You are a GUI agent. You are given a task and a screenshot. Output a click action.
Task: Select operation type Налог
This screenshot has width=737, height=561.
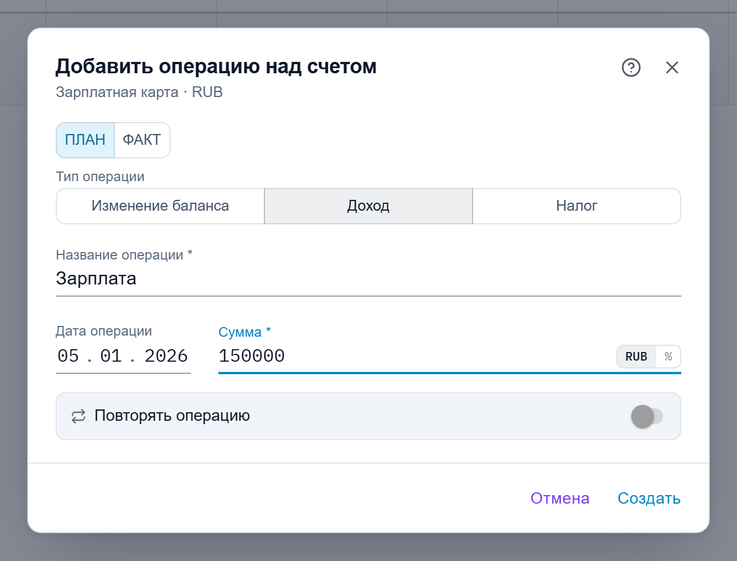577,206
